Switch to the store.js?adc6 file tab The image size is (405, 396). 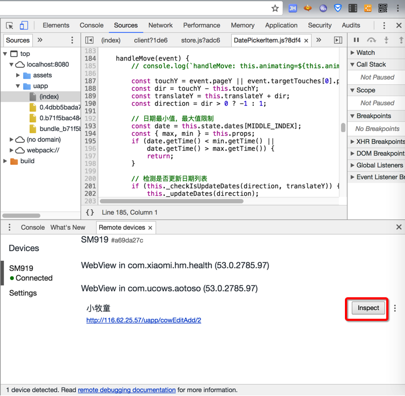[201, 40]
